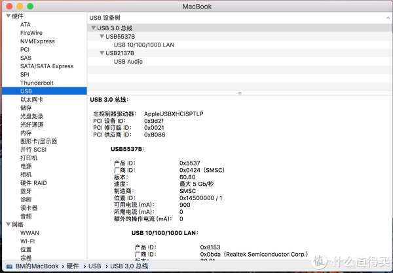Select PCI in the sidebar
Viewport: 393px width, 273px height.
tap(25, 49)
